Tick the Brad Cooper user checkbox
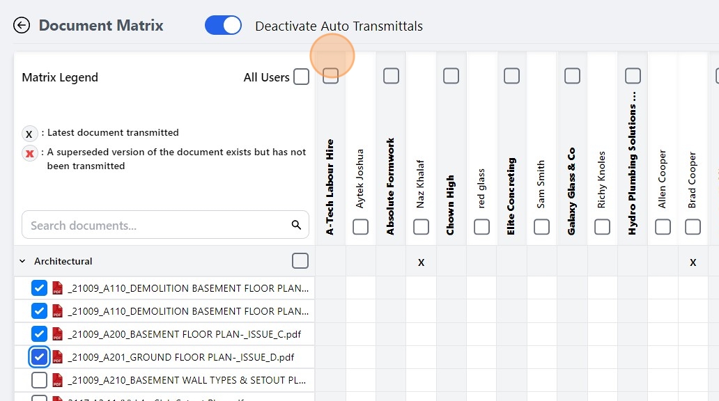 tap(693, 227)
